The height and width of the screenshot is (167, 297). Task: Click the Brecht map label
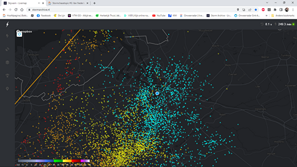point(216,46)
